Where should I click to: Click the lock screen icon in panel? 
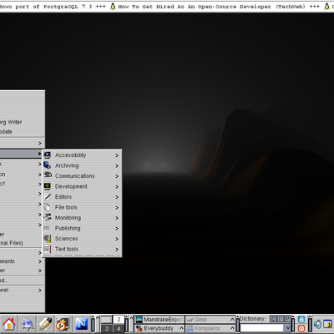coord(301,319)
